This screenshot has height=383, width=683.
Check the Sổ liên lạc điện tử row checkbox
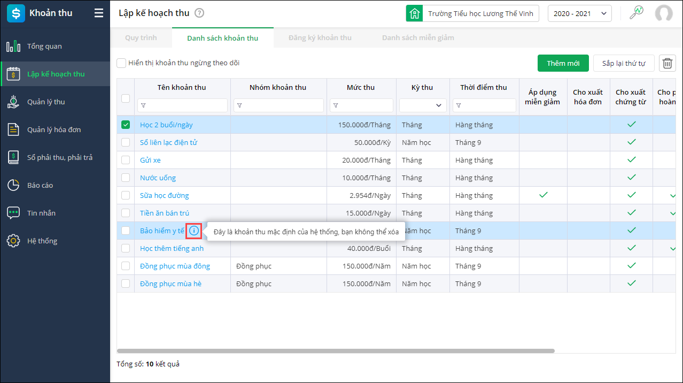click(x=126, y=142)
